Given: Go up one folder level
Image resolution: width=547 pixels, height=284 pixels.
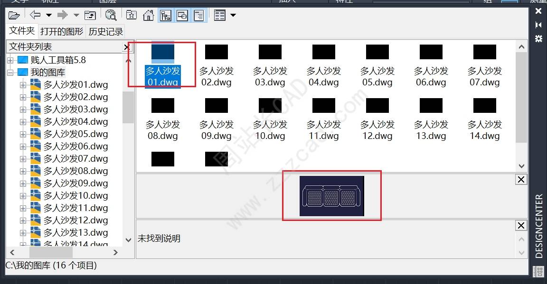Looking at the screenshot, I should [90, 15].
